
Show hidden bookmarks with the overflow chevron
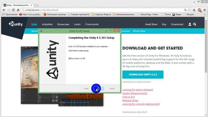coord(205,14)
